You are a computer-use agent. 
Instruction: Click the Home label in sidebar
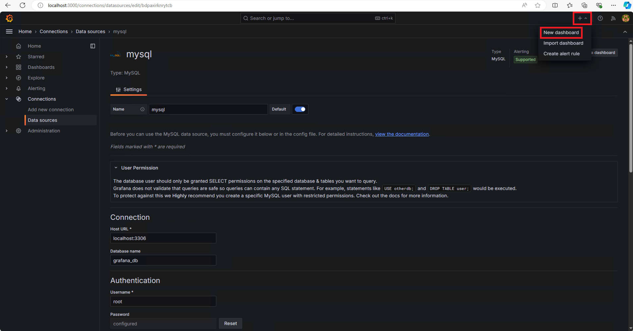[x=34, y=46]
